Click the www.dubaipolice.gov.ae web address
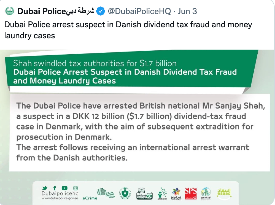This screenshot has width=275, height=205. pyautogui.click(x=60, y=198)
